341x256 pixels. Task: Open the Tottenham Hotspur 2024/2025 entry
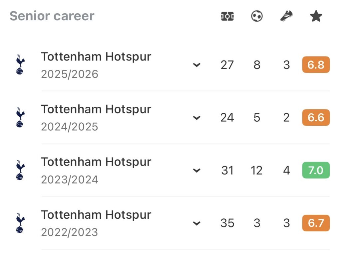[96, 109]
